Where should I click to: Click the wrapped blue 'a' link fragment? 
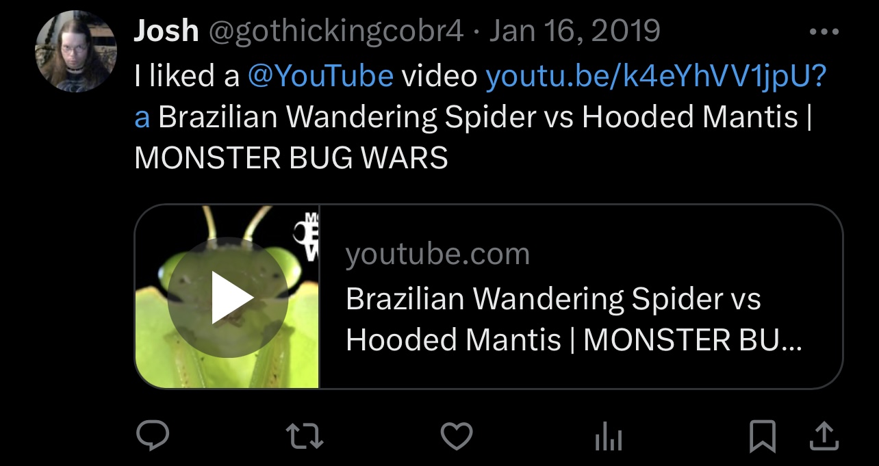142,119
